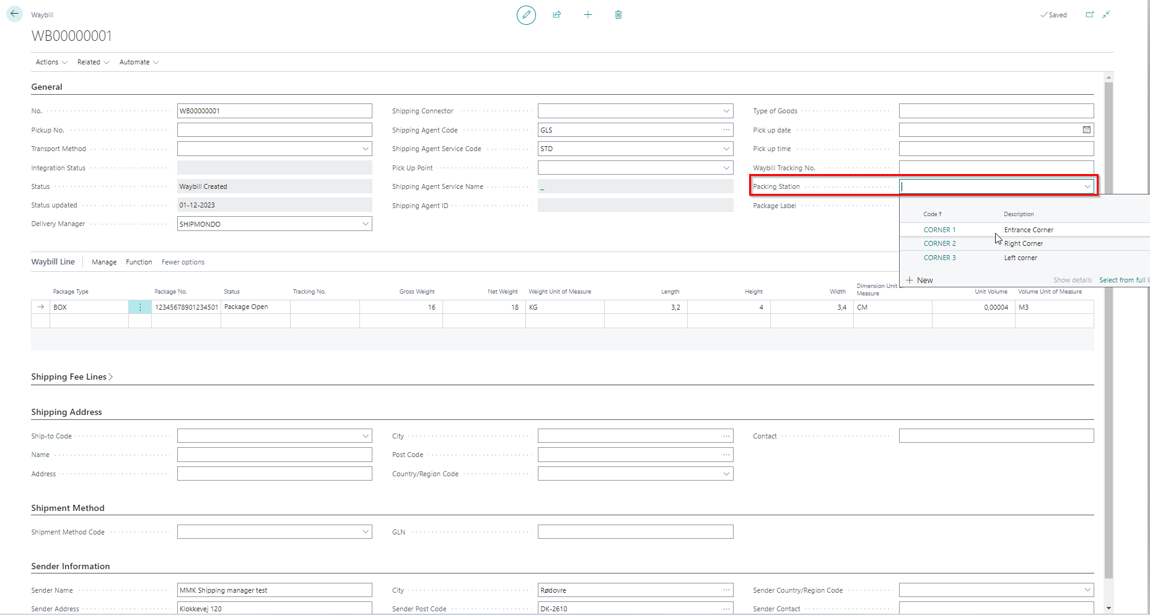The height and width of the screenshot is (615, 1150).
Task: Click the trash delete icon
Action: point(618,15)
